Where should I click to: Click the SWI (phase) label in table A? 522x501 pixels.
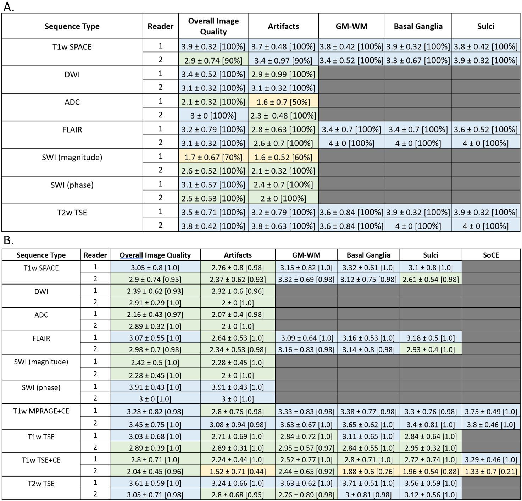pyautogui.click(x=72, y=185)
